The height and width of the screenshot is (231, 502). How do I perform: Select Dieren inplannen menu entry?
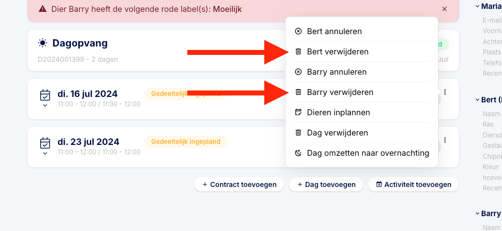tap(338, 112)
